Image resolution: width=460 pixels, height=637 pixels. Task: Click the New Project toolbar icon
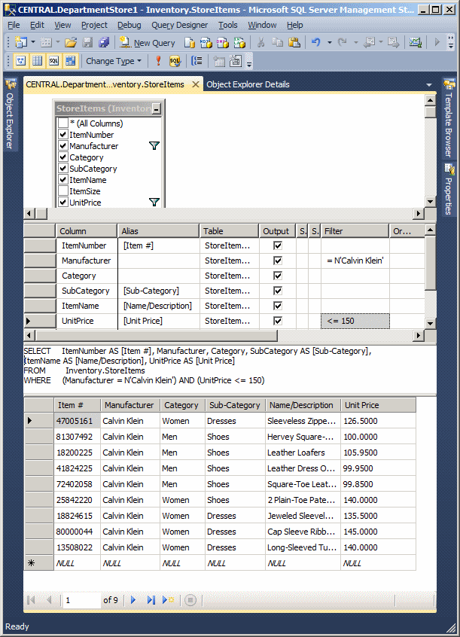[x=20, y=42]
